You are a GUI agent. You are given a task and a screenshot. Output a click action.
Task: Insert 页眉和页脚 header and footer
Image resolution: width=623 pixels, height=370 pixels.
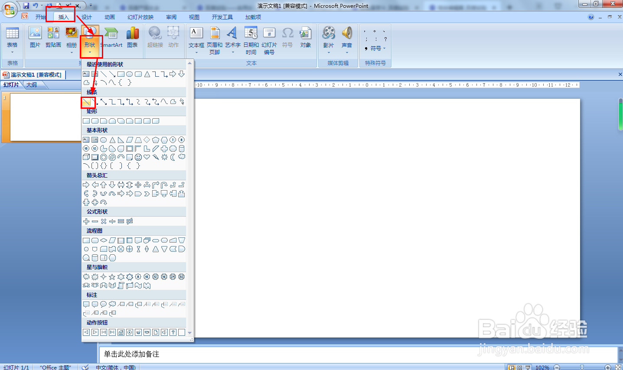[215, 41]
